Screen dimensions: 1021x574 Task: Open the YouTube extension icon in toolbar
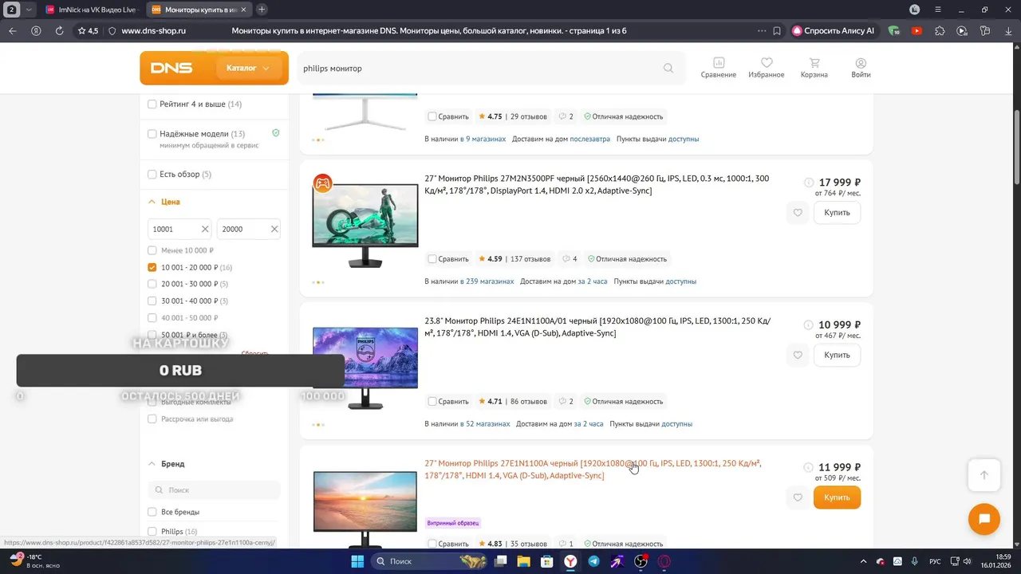point(917,31)
